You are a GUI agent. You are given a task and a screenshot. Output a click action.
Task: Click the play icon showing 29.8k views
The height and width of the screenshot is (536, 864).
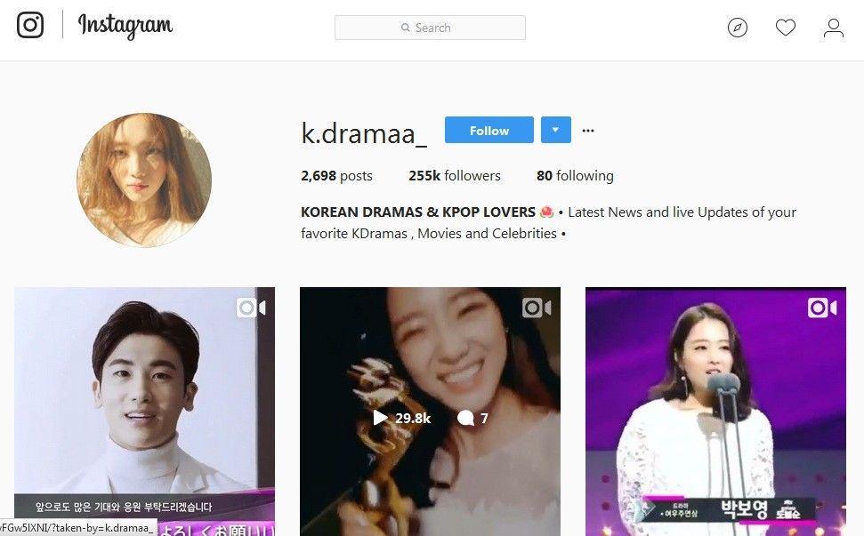(x=380, y=418)
